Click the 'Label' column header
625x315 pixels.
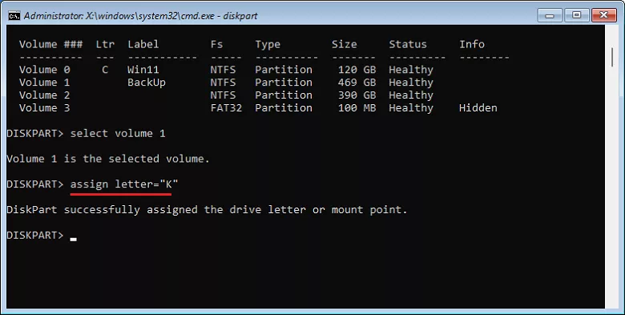pyautogui.click(x=143, y=44)
